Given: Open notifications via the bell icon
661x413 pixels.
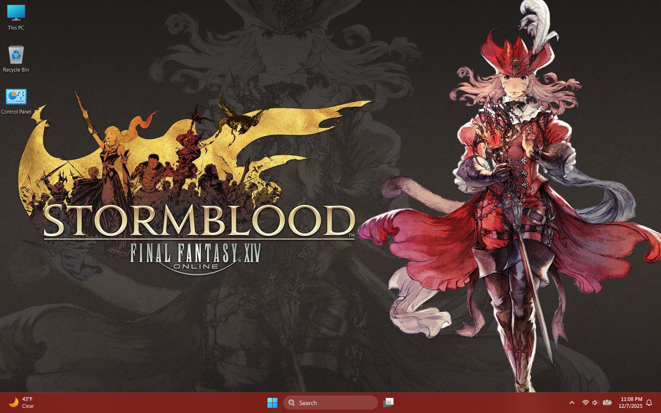Looking at the screenshot, I should [x=649, y=402].
